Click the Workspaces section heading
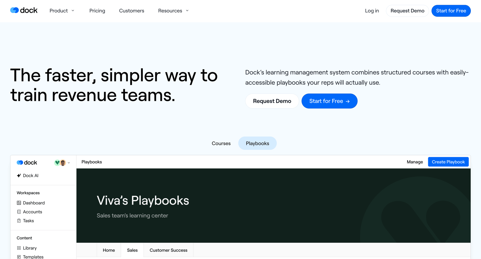 (x=28, y=193)
